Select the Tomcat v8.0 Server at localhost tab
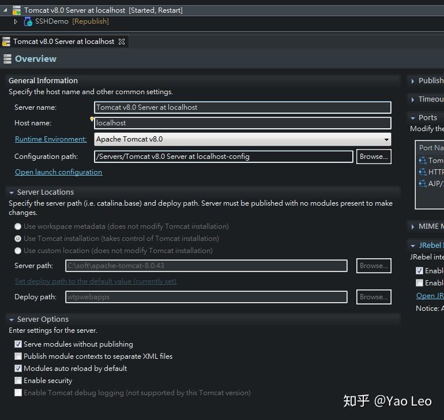Screen dimensions: 444x420 click(63, 42)
